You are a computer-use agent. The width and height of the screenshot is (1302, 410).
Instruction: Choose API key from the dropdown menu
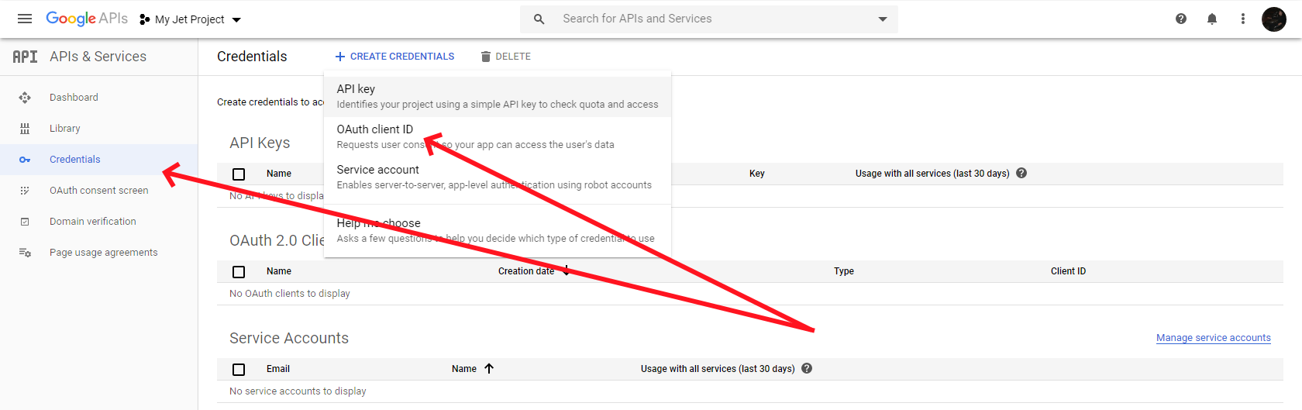[498, 96]
